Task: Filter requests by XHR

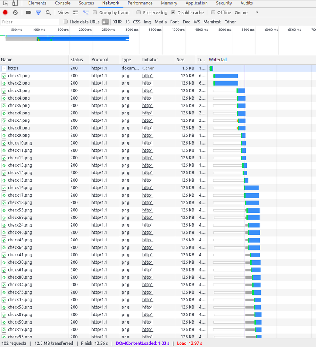Action: (x=117, y=22)
